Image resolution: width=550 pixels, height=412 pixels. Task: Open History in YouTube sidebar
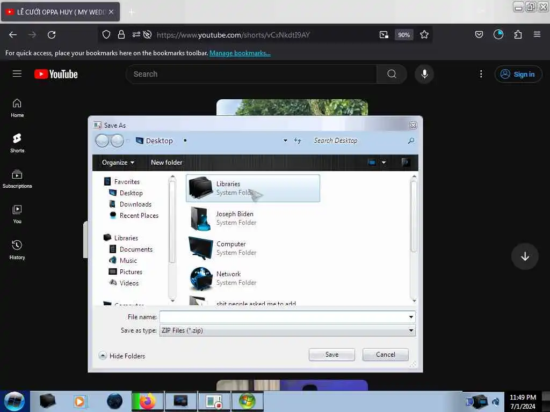pos(17,250)
